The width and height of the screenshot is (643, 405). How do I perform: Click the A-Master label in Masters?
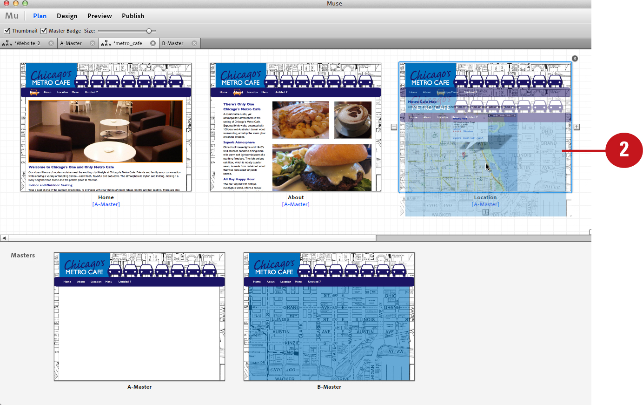point(139,387)
